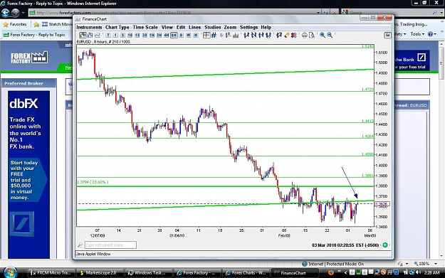Switch to 1 minute time scale

coord(115,35)
